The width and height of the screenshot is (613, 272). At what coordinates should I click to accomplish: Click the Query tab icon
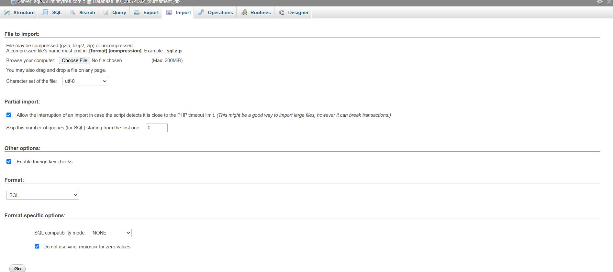[x=106, y=12]
